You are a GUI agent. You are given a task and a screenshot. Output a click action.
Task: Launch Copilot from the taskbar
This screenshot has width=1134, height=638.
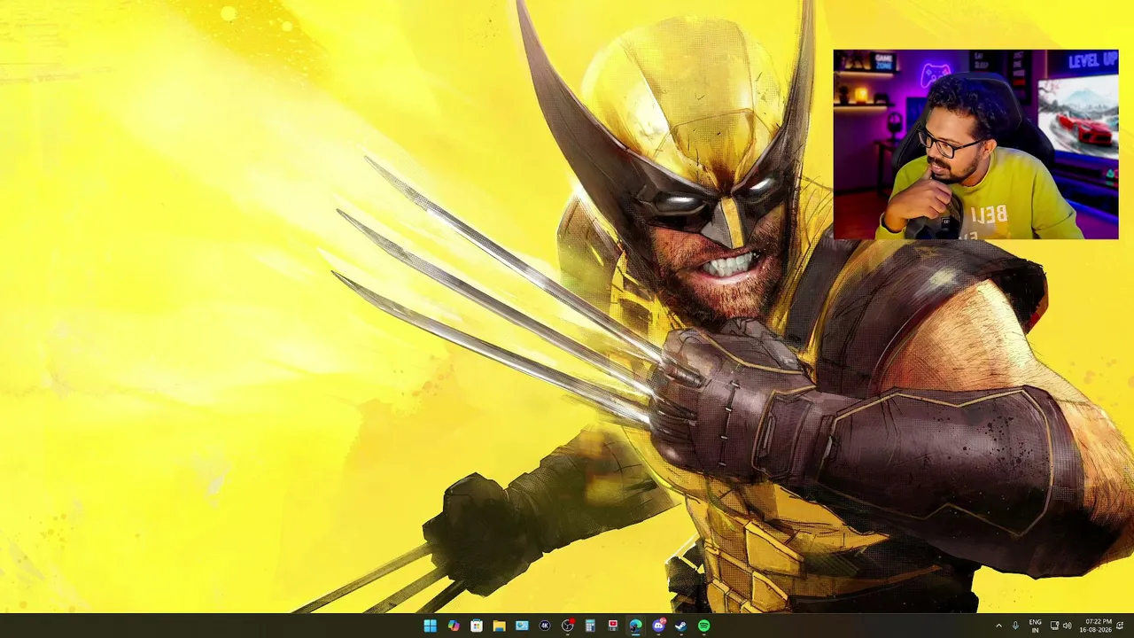click(x=454, y=626)
